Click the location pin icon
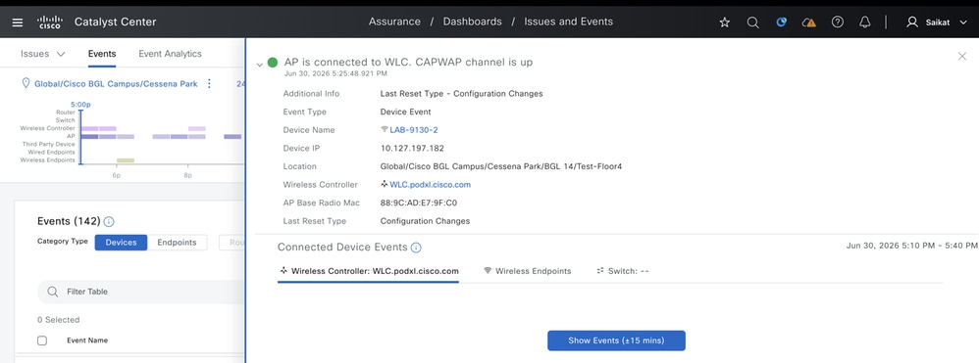Viewport: 979px width, 363px height. pyautogui.click(x=26, y=83)
